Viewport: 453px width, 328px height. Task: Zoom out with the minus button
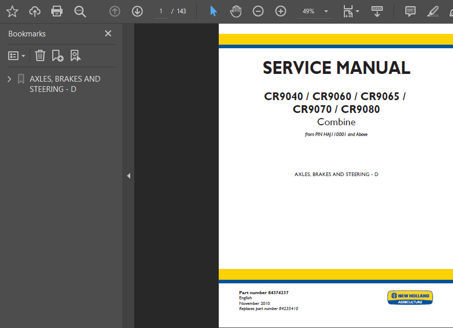pos(258,12)
